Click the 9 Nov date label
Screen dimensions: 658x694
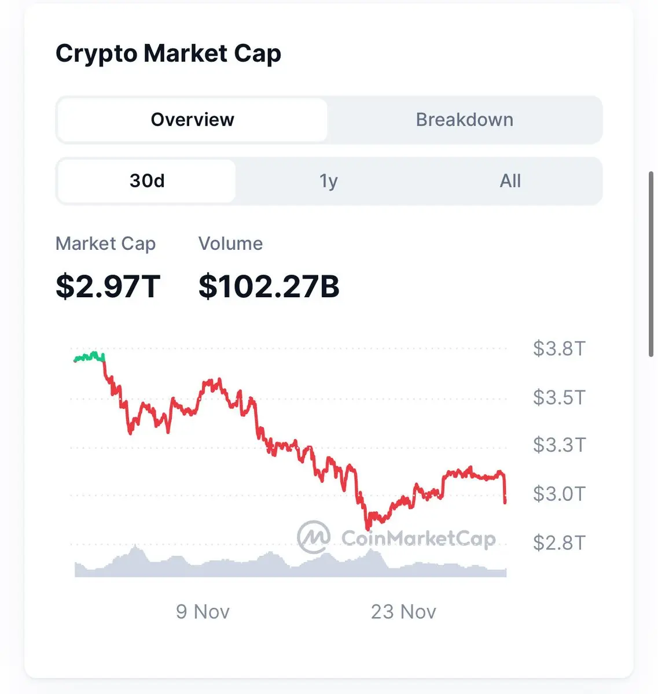pos(203,611)
